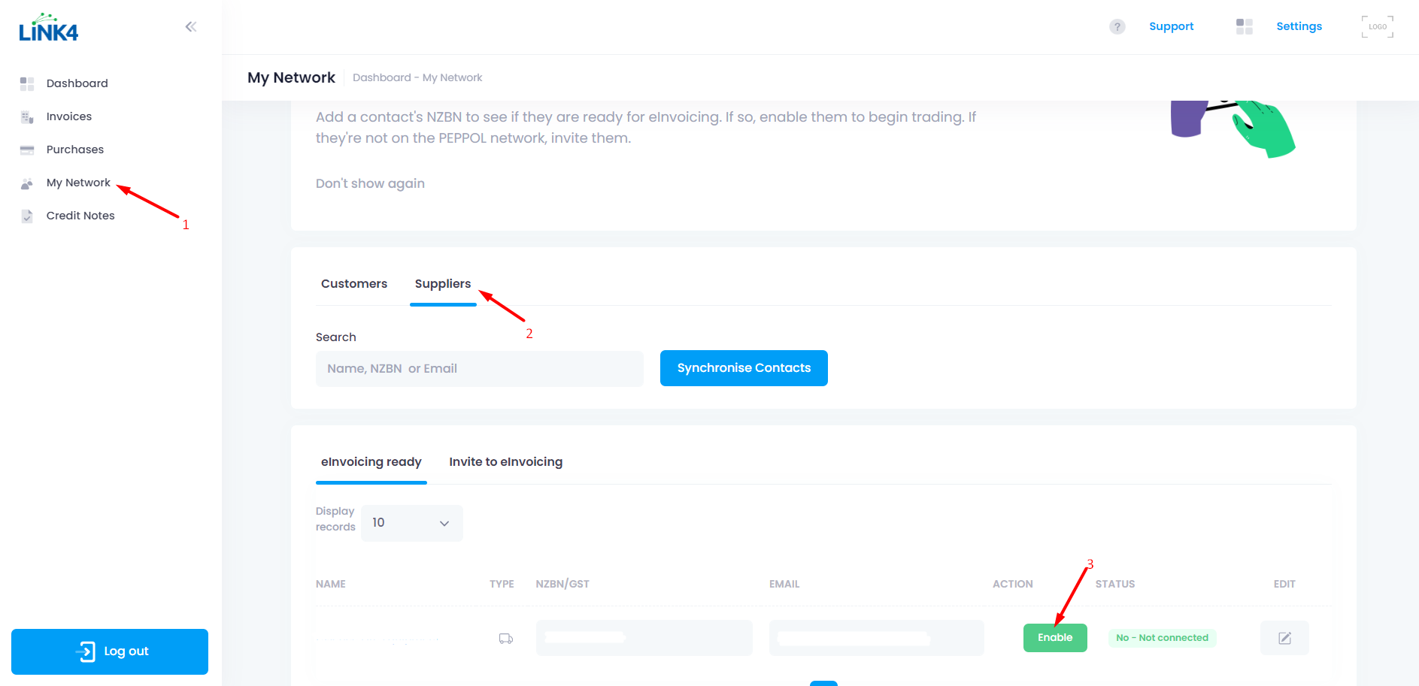Open the Settings link
Screen dimensions: 1419x686
(x=1299, y=26)
